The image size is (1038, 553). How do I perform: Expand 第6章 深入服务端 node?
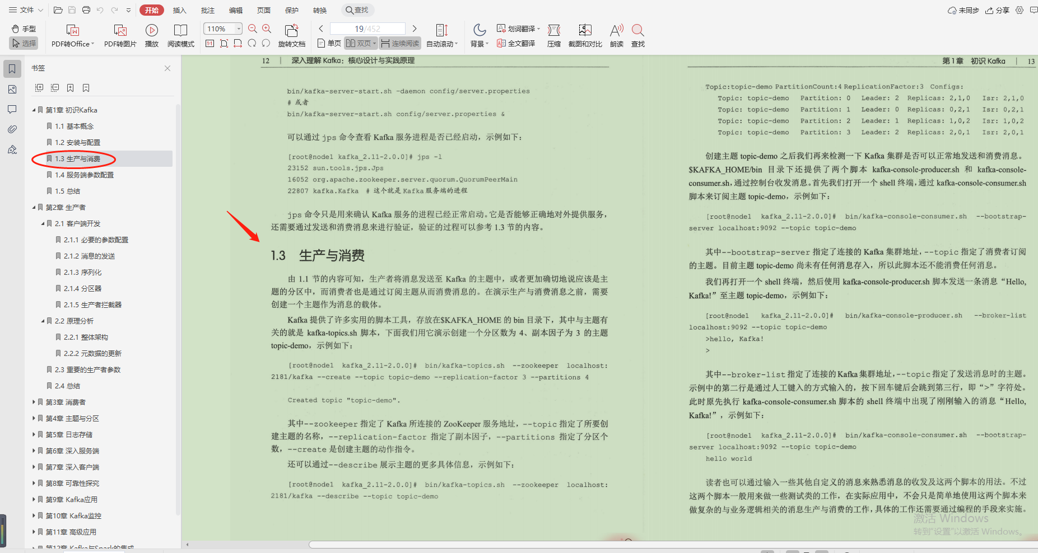click(34, 451)
